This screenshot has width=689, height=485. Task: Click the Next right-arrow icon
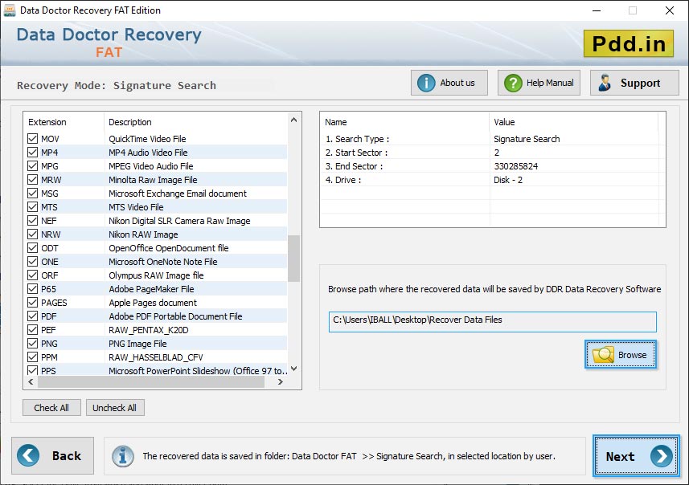point(662,456)
